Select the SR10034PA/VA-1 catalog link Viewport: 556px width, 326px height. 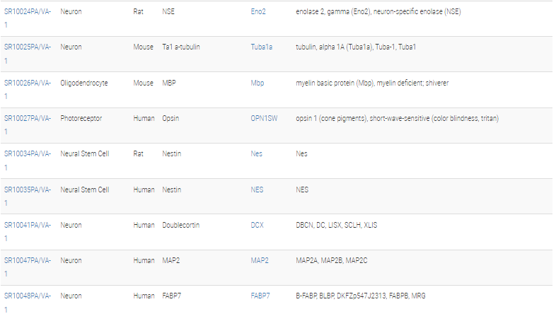point(28,154)
